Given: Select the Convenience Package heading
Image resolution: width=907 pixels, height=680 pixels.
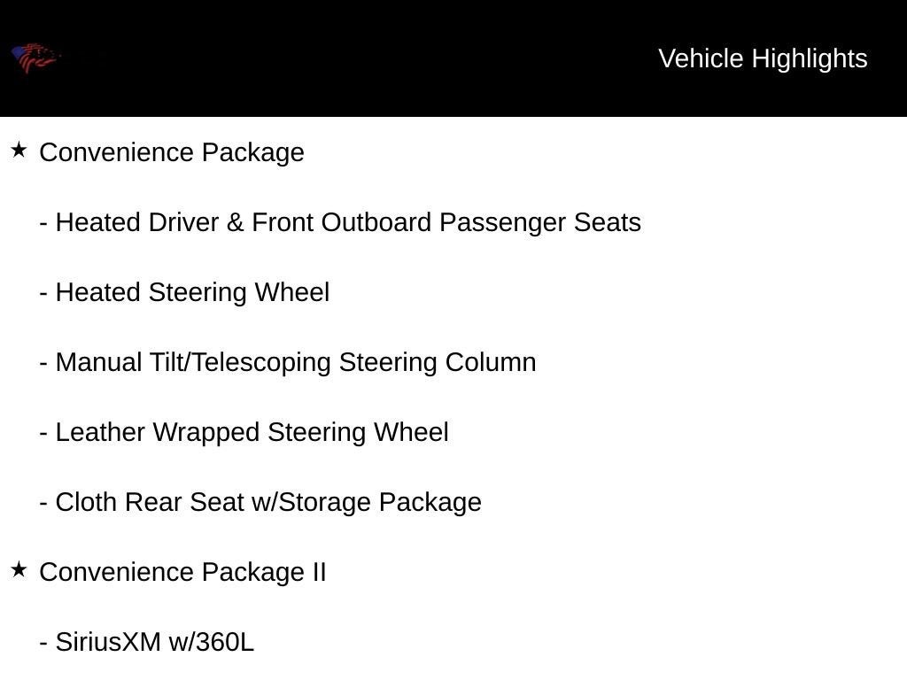Looking at the screenshot, I should coord(172,152).
